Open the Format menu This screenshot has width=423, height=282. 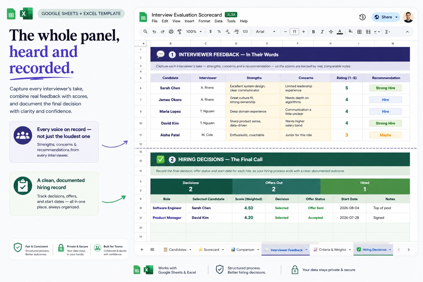click(204, 21)
